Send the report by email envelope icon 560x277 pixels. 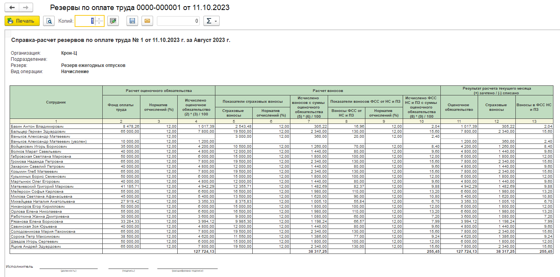[x=147, y=21]
